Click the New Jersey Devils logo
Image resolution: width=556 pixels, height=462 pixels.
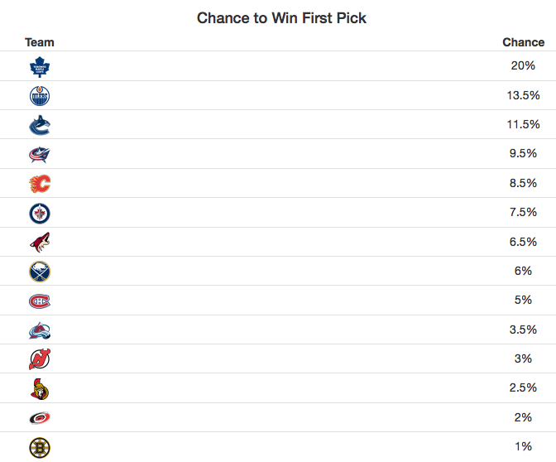click(x=40, y=359)
